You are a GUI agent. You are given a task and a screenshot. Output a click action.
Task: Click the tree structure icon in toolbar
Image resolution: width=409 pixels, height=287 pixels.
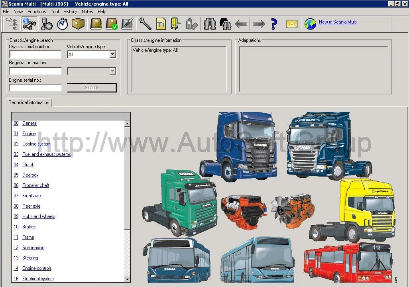[12, 24]
